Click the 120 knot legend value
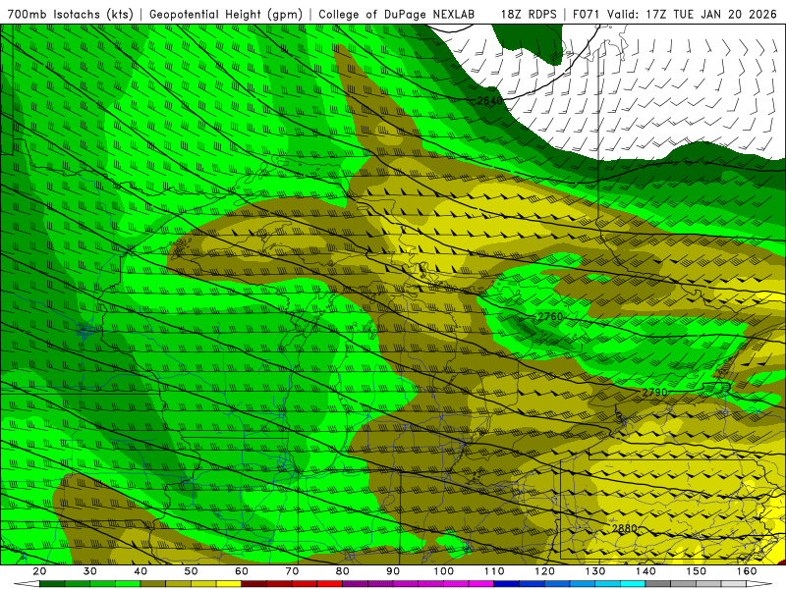The image size is (786, 589). (545, 571)
